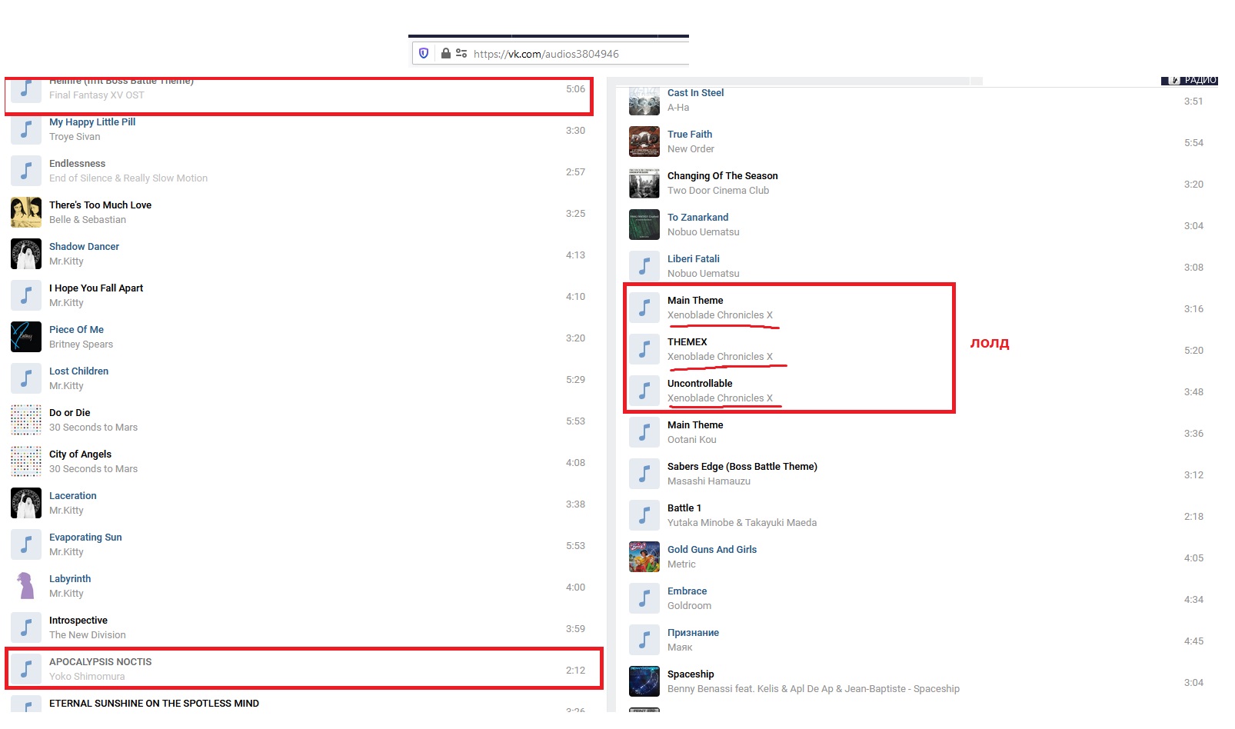The image size is (1235, 729).
Task: Click the note icon for Xenoblade Chronicles X Main Theme
Action: tap(644, 308)
